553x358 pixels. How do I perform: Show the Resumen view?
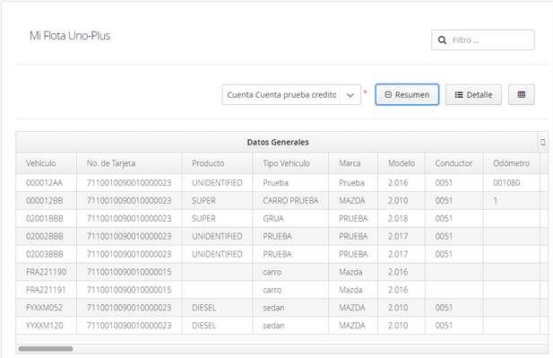(407, 94)
